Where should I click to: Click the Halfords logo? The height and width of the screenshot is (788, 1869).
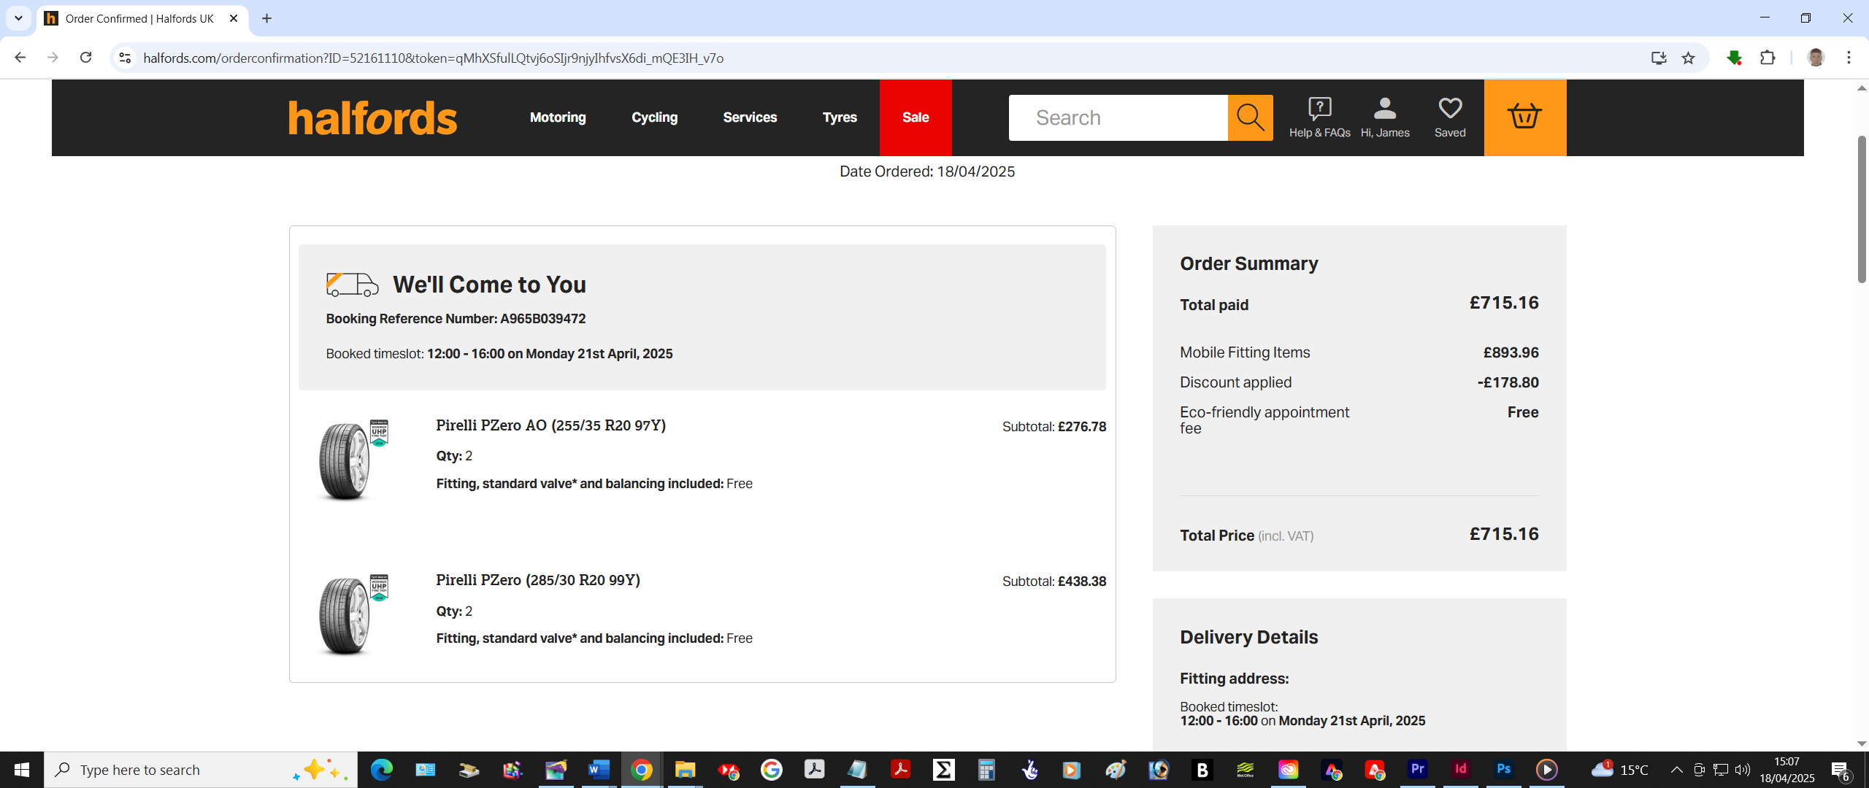click(x=372, y=118)
